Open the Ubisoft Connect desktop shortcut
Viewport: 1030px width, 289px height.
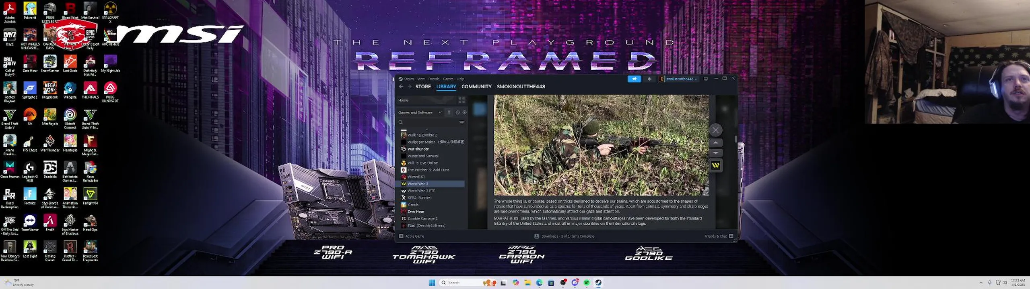pos(70,119)
